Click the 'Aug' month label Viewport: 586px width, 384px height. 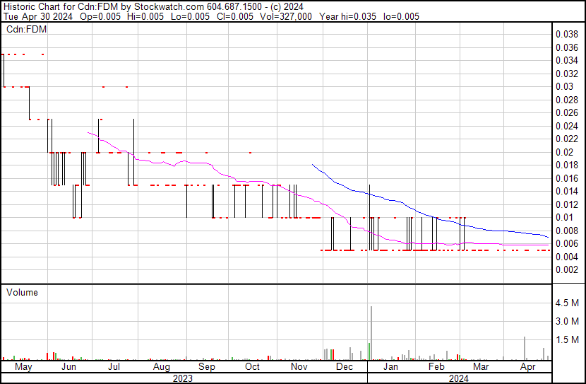(x=162, y=366)
